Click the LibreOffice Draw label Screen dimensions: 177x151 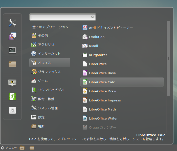click(102, 91)
